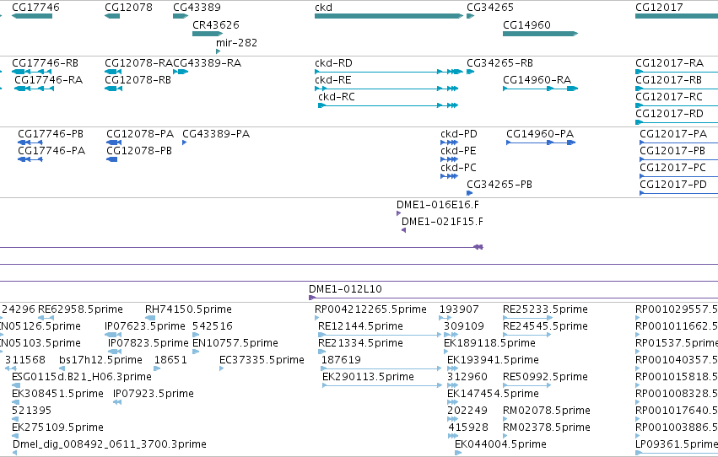Select transcript CG43389-RA
Viewport: 718px width, 457px height.
[181, 72]
